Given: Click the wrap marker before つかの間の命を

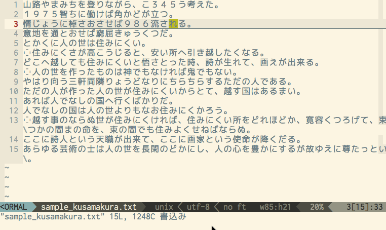Looking at the screenshot, I should (25, 130).
